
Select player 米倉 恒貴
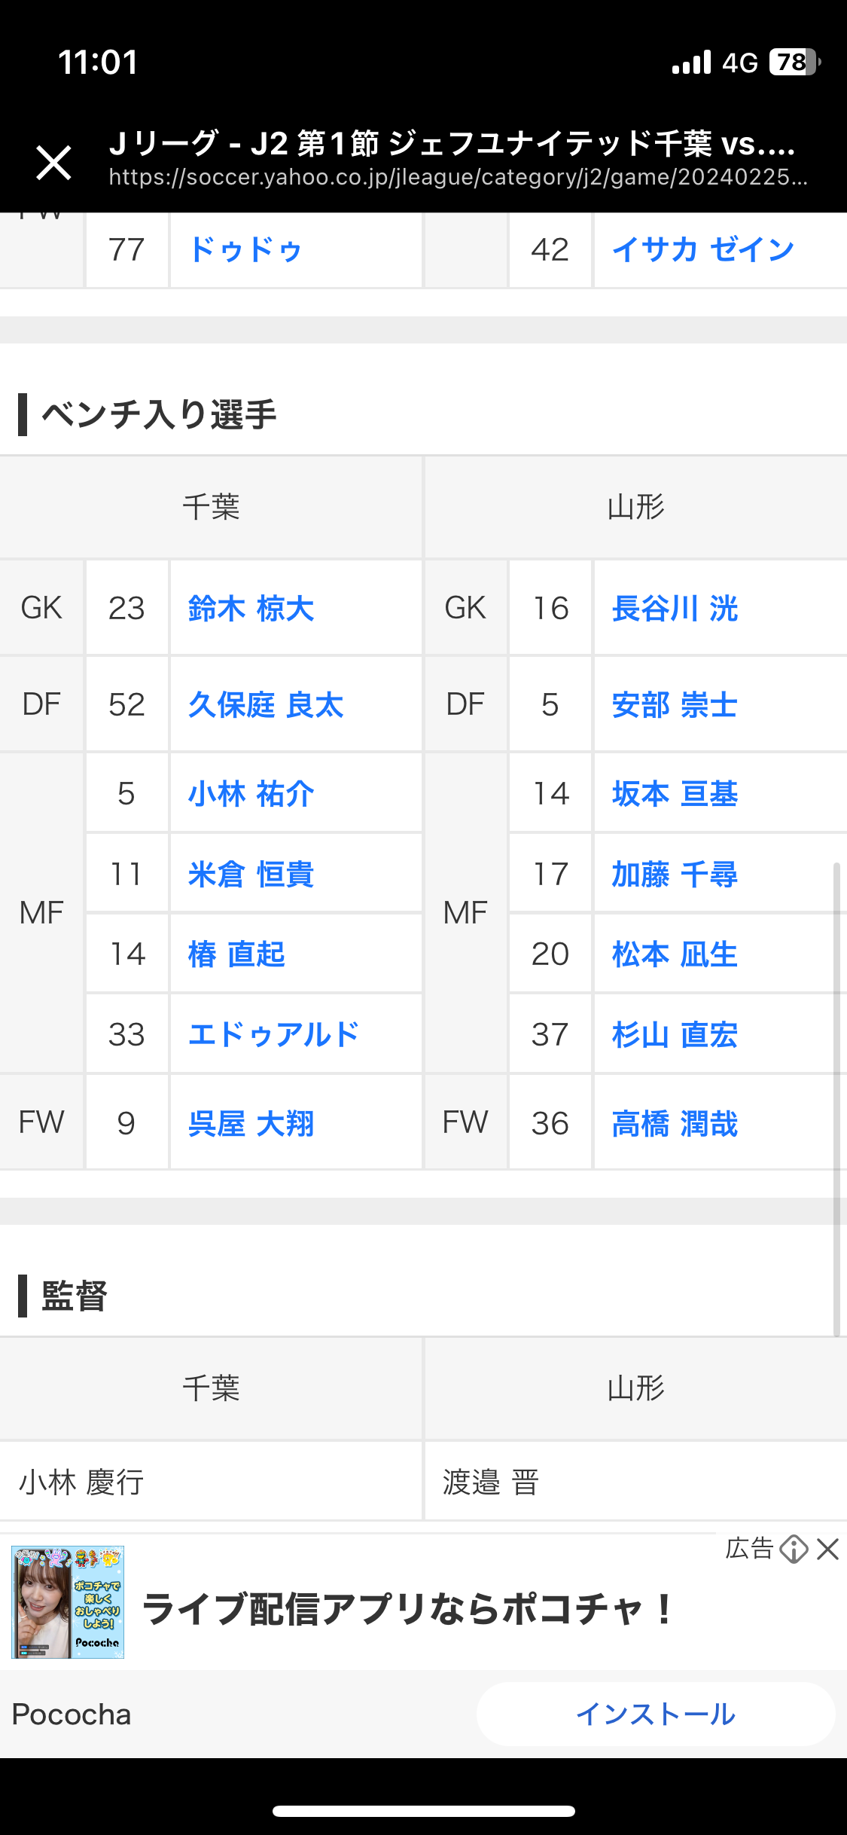click(x=251, y=875)
